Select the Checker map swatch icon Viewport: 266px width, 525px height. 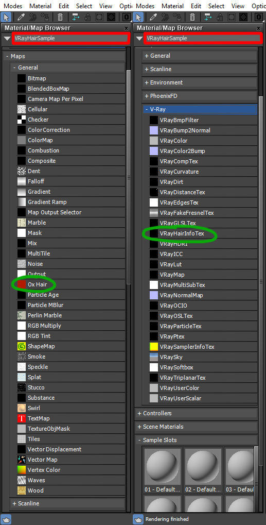tap(22, 120)
